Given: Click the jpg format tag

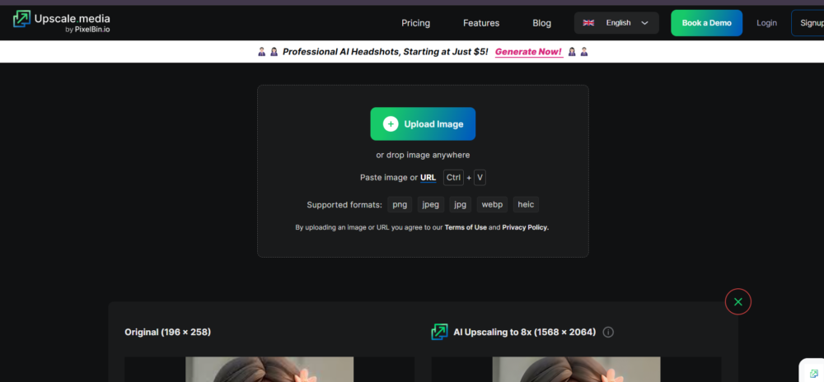Looking at the screenshot, I should (461, 205).
